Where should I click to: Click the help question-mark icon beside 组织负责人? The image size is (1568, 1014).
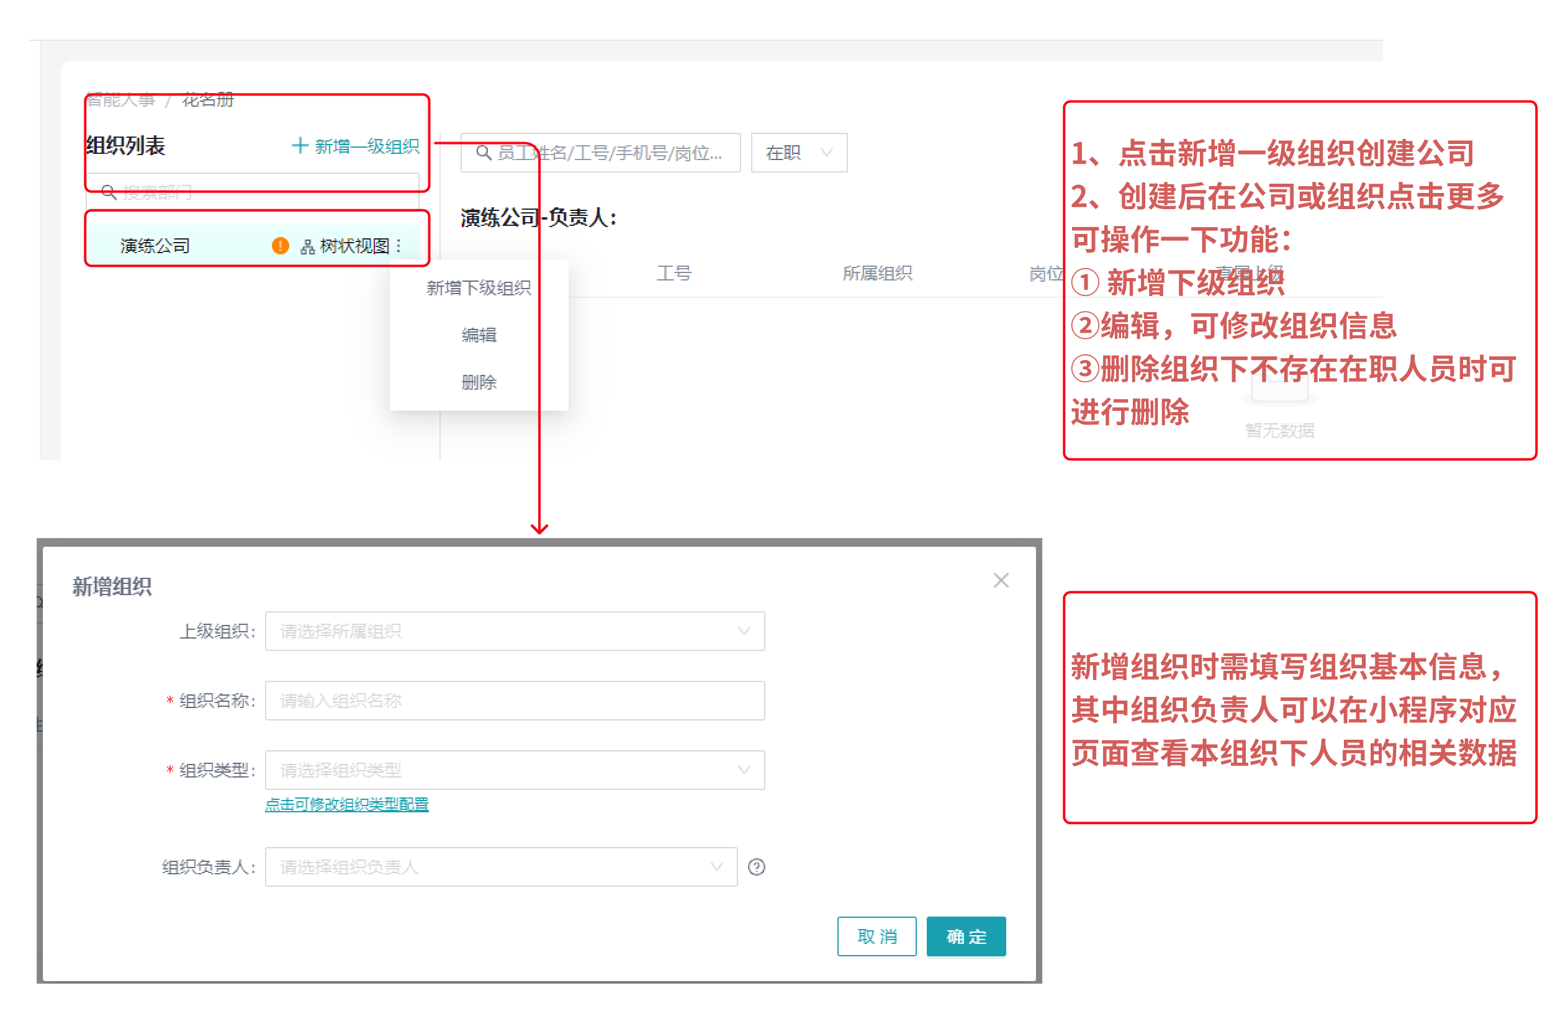(756, 866)
